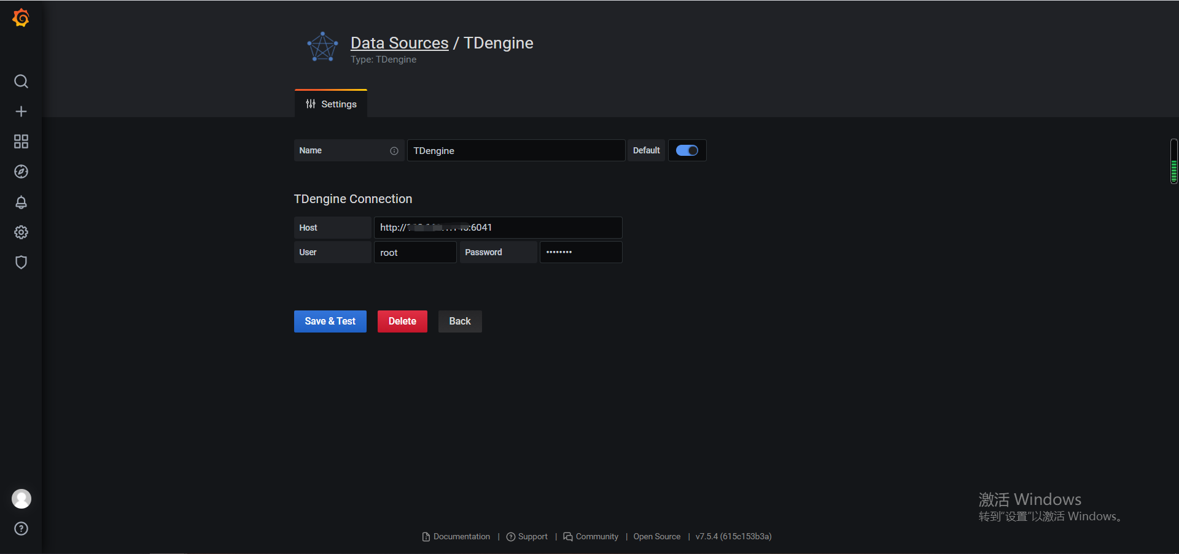Image resolution: width=1179 pixels, height=554 pixels.
Task: Open the Data Sources breadcrumb link
Action: click(x=400, y=43)
